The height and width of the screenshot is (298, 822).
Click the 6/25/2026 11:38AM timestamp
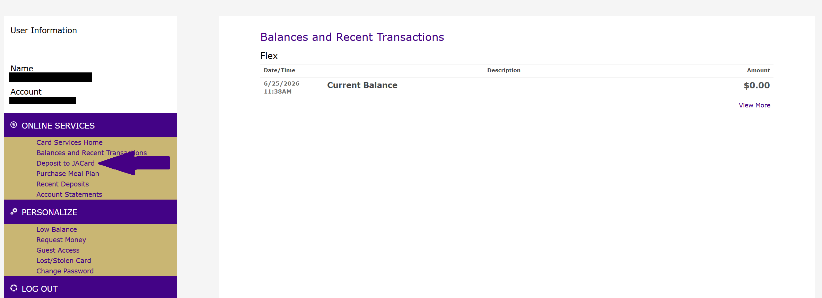pos(281,88)
